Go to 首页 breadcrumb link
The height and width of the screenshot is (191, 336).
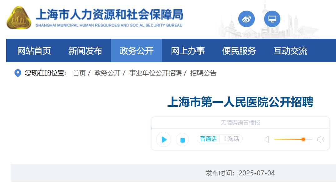tap(79, 73)
